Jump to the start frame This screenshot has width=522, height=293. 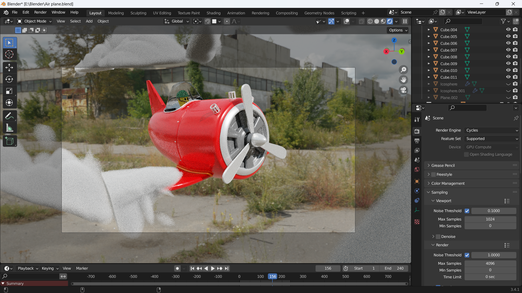click(x=192, y=268)
